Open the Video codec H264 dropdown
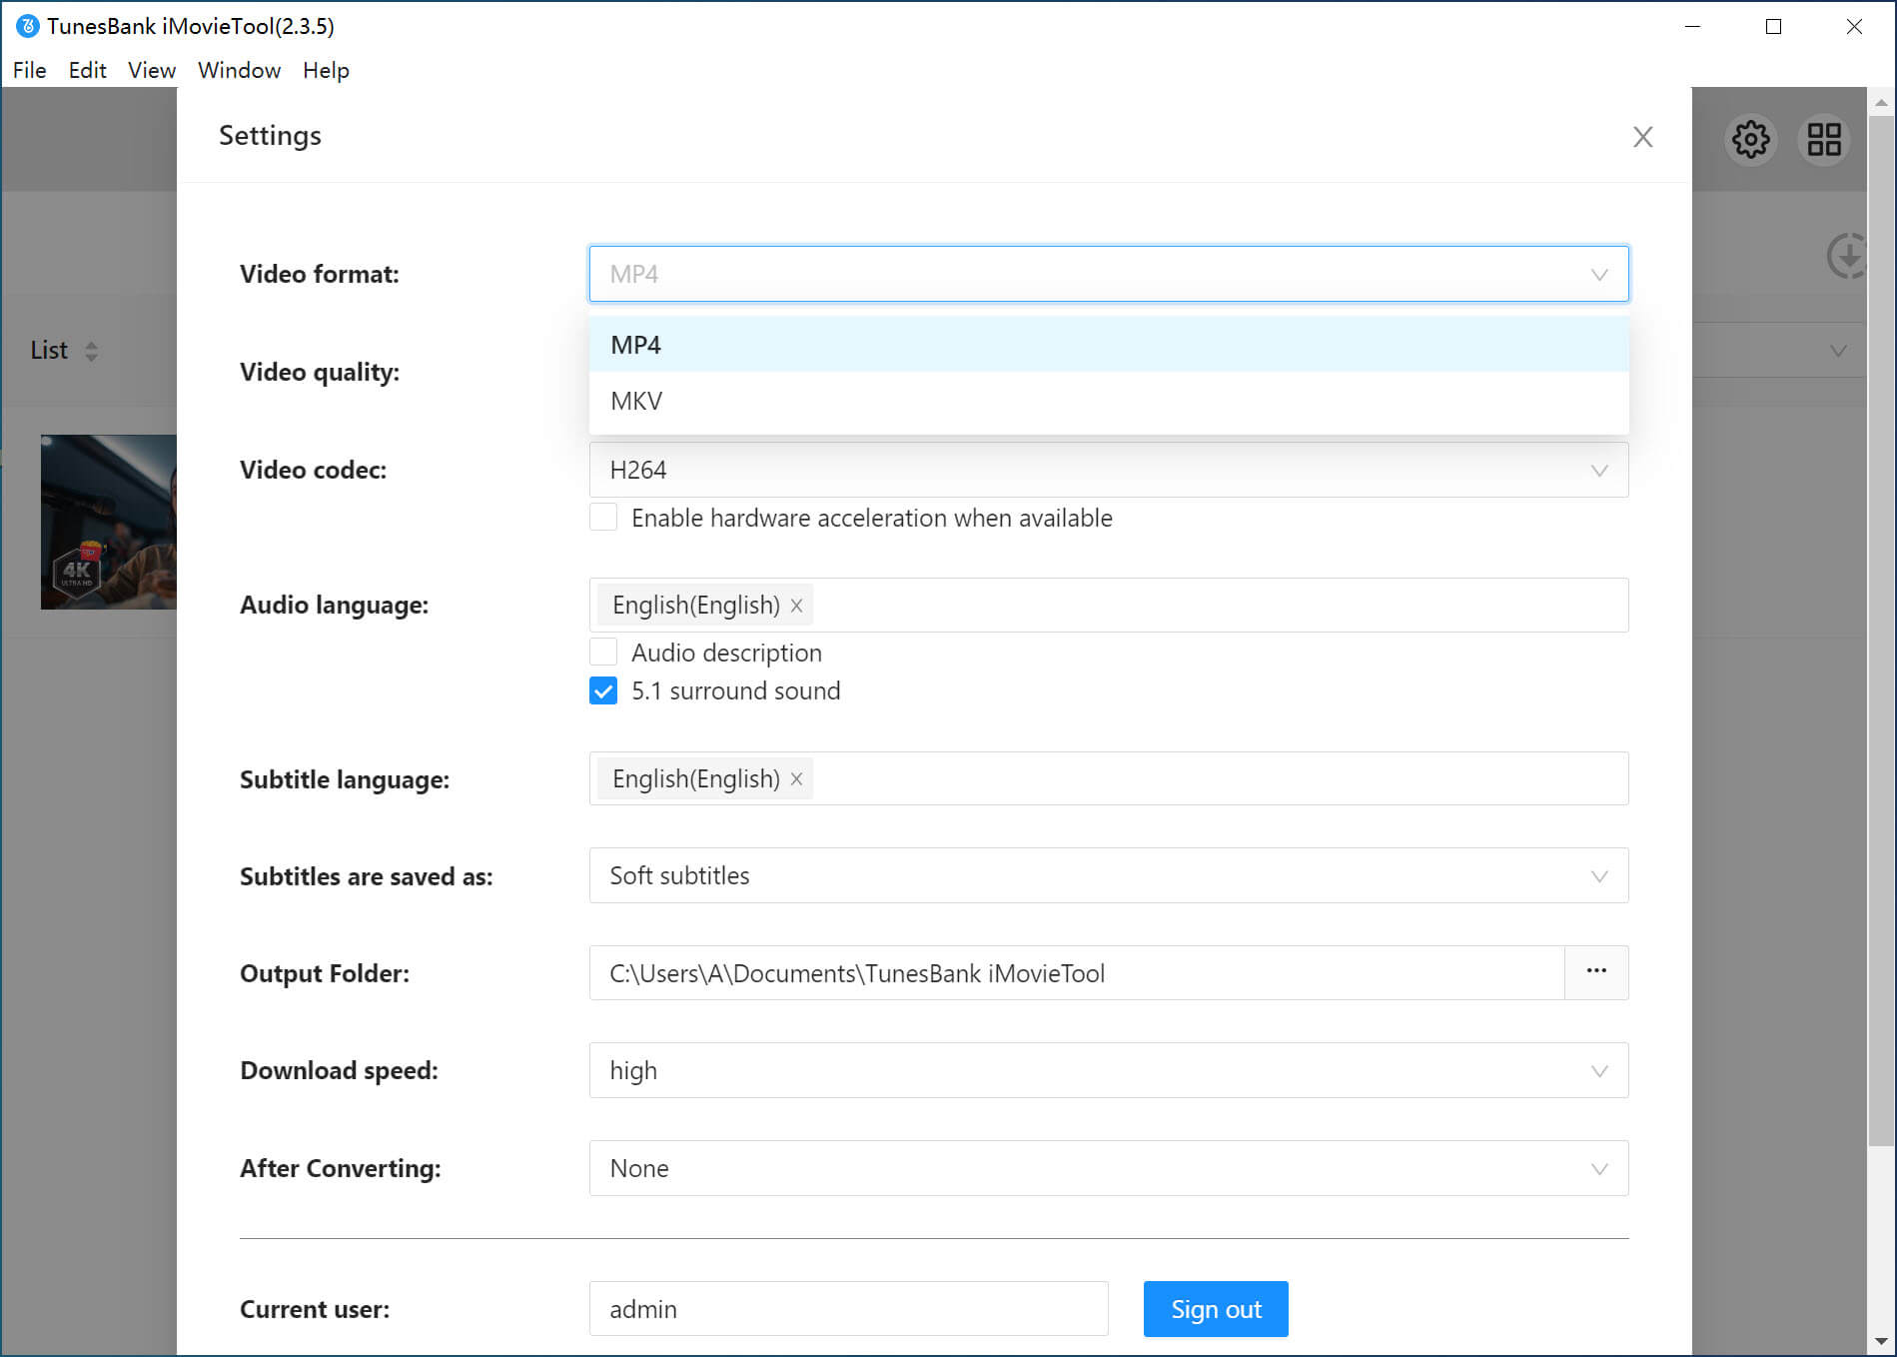 click(1109, 470)
